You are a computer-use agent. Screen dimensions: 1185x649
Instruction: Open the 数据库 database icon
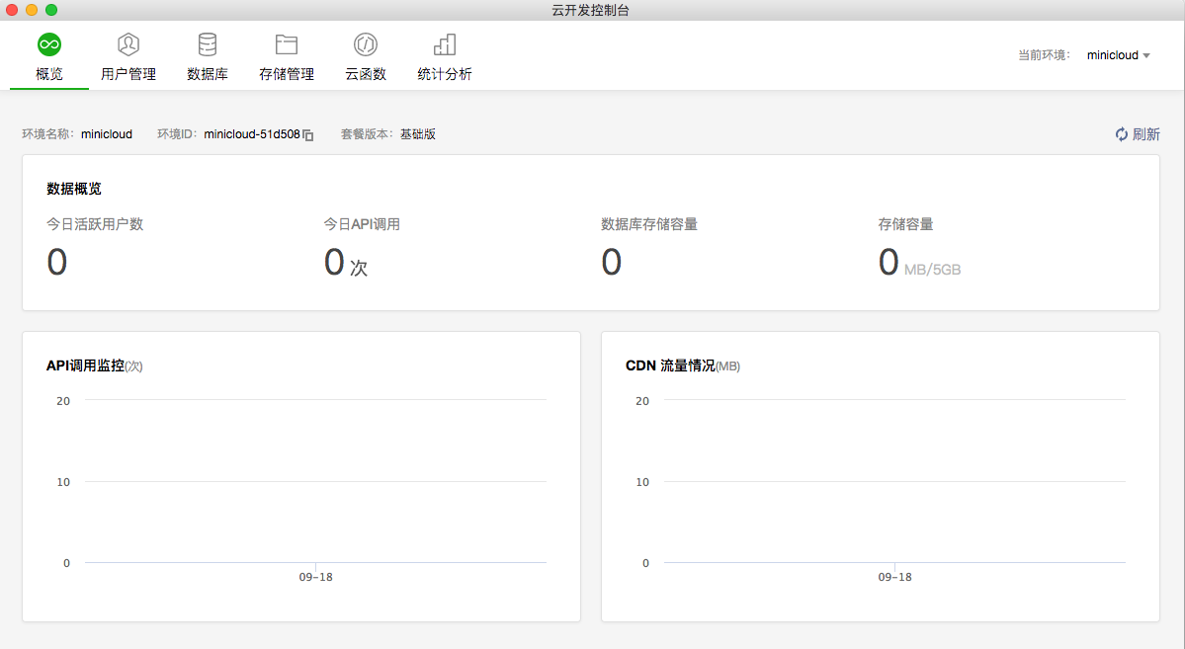point(208,44)
